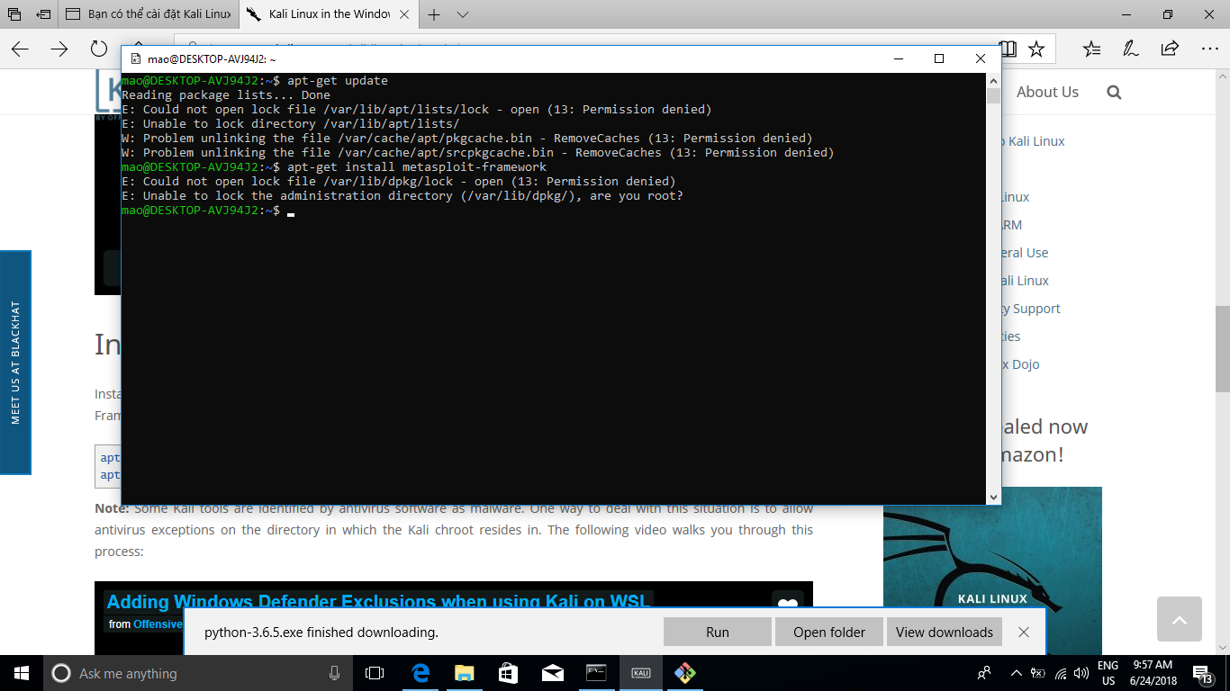
Task: Click the Edge Favorites hub icon
Action: [x=1091, y=49]
